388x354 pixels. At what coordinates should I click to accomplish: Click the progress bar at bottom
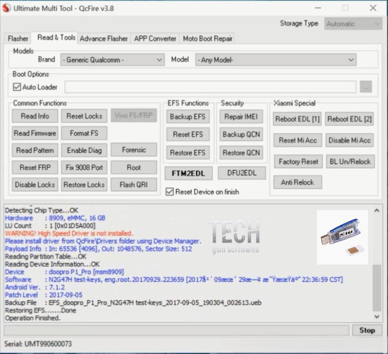(176, 330)
